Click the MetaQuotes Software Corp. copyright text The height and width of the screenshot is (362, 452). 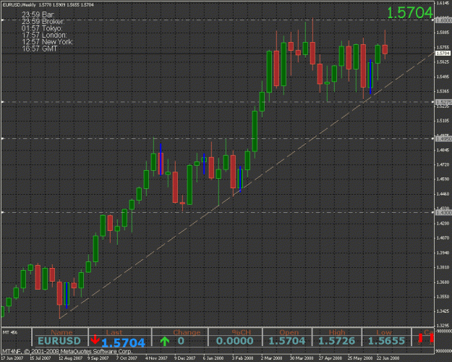click(x=67, y=351)
